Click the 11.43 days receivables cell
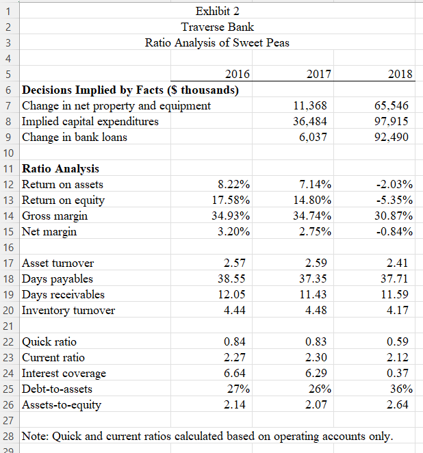423x453 pixels. [293, 294]
